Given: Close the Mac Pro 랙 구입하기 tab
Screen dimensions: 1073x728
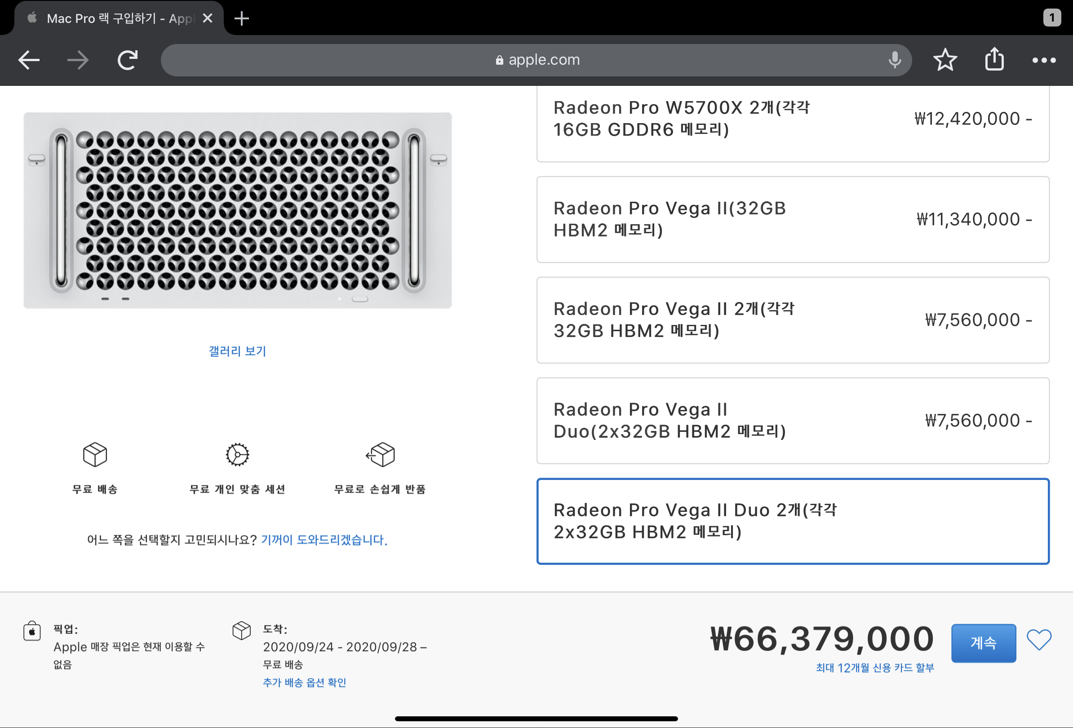Looking at the screenshot, I should pos(208,18).
